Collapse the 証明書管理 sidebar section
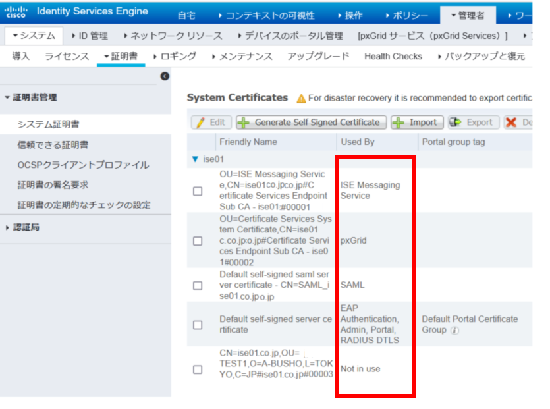This screenshot has height=409, width=550. (x=8, y=97)
